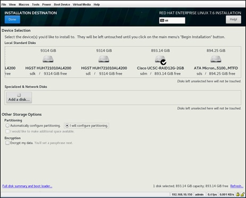Click the HGST HUH721010AL4200 sdl label
The width and height of the screenshot is (246, 198).
[x=104, y=68]
